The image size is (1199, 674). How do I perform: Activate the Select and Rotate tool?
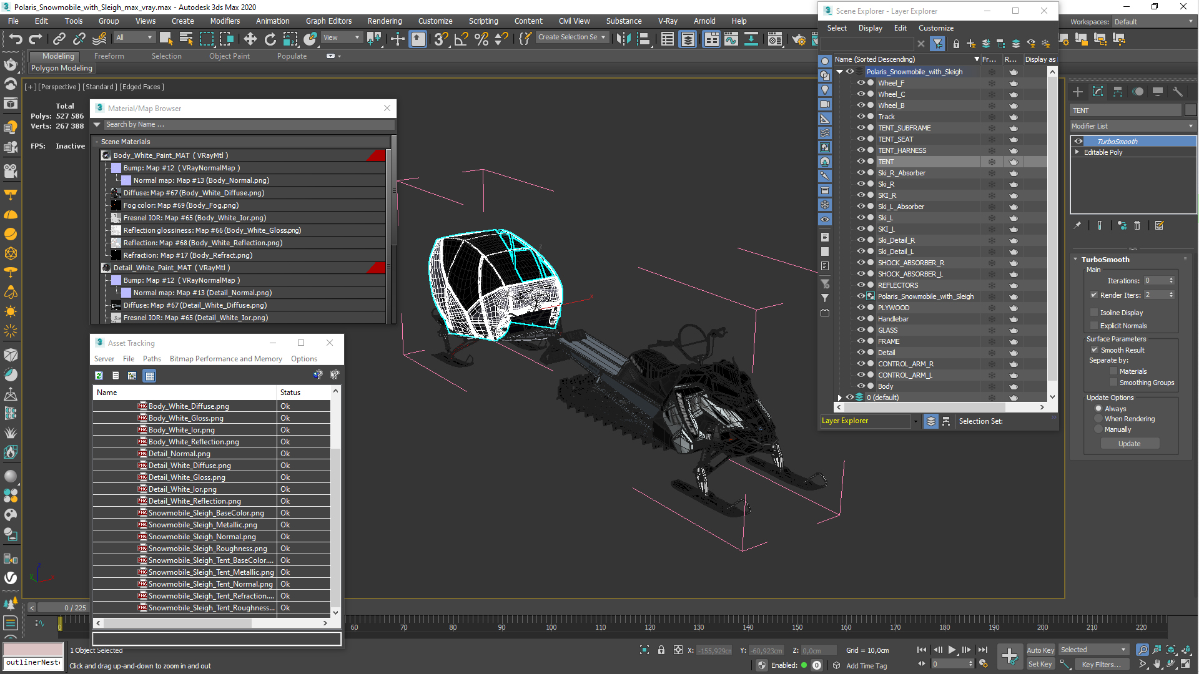270,39
